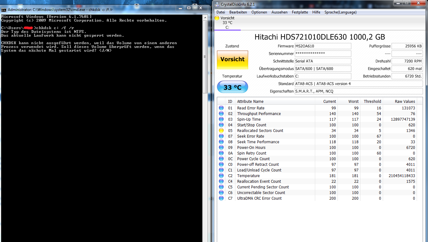
Task: Click the Eigenschaften field S.M.A.R.T., APM, NCQ
Action: [x=359, y=91]
